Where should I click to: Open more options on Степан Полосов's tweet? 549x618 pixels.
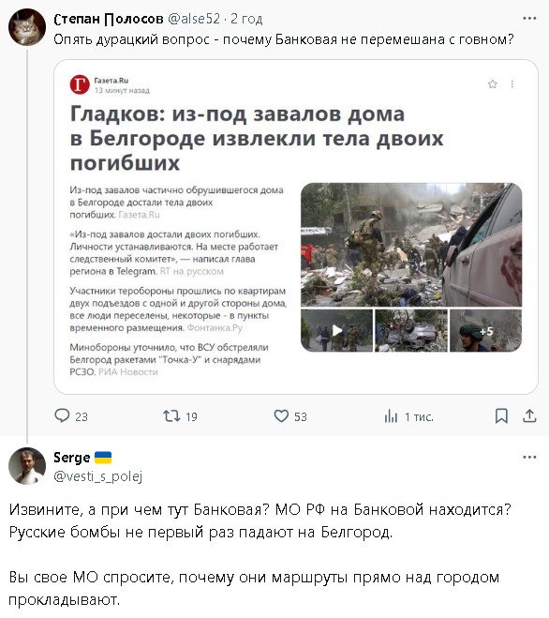click(529, 18)
